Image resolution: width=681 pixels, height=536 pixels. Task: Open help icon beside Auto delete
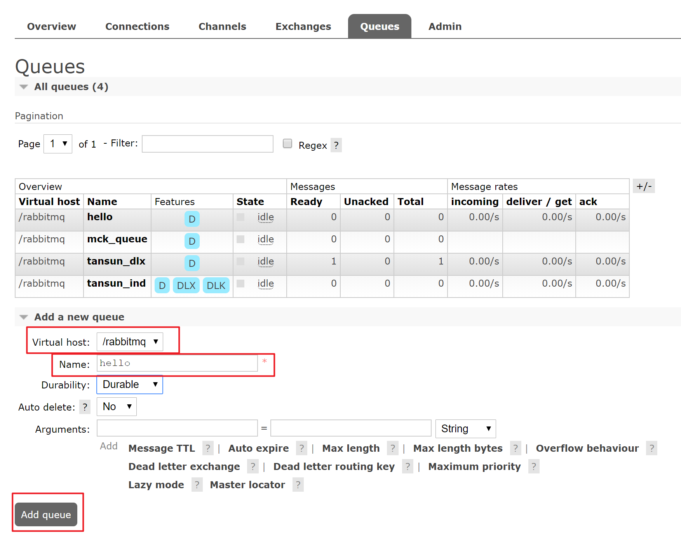tap(85, 407)
